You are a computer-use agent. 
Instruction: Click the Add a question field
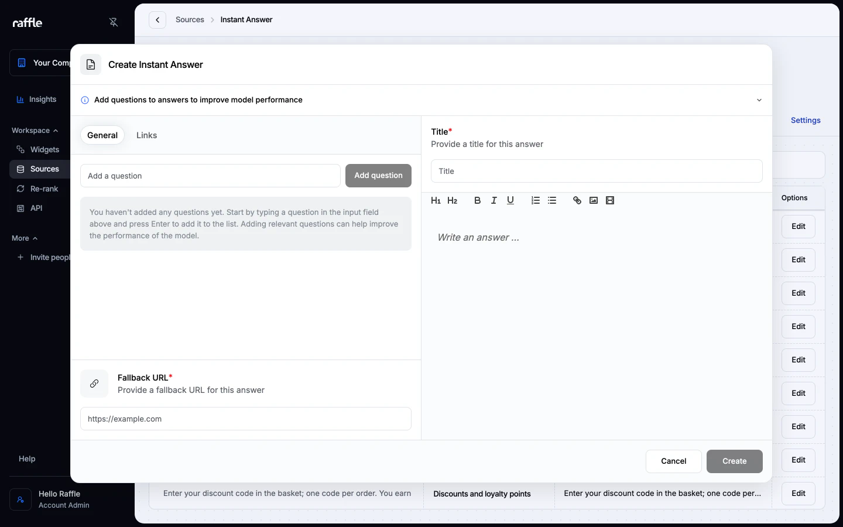pos(210,176)
